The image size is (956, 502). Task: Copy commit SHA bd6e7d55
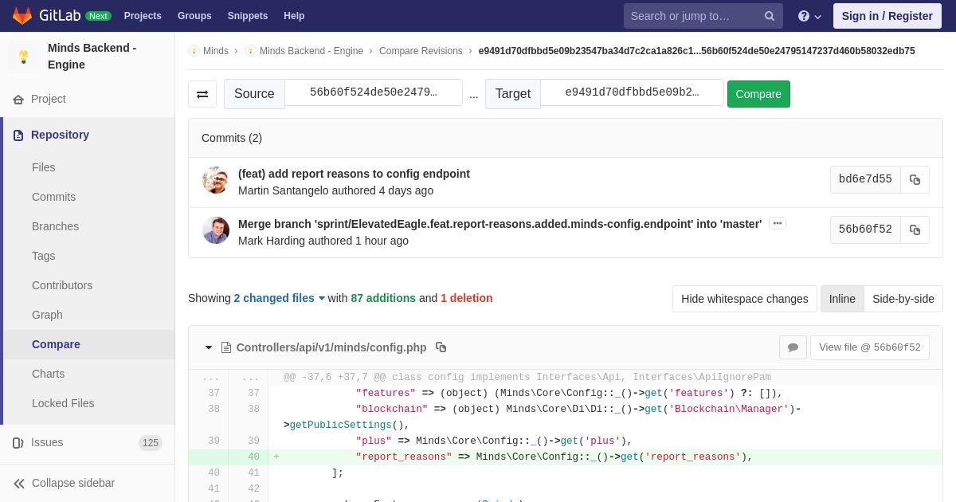pyautogui.click(x=915, y=180)
